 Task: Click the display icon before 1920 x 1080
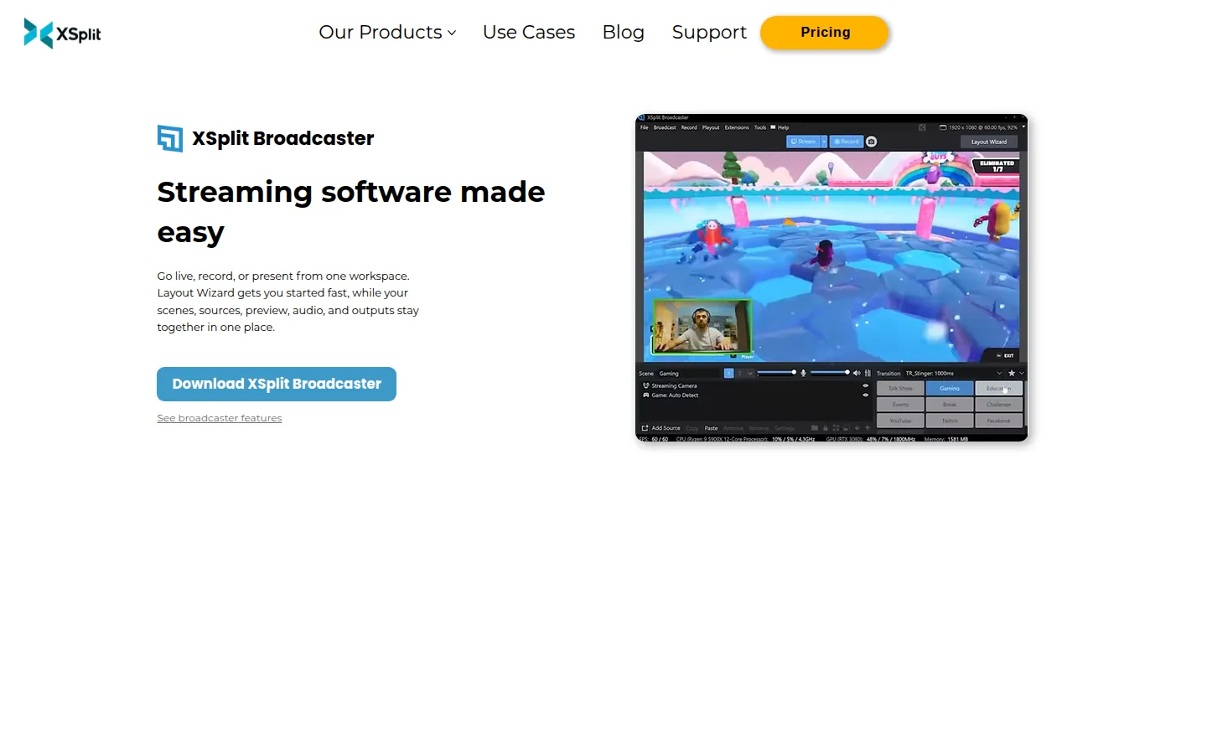pos(943,127)
